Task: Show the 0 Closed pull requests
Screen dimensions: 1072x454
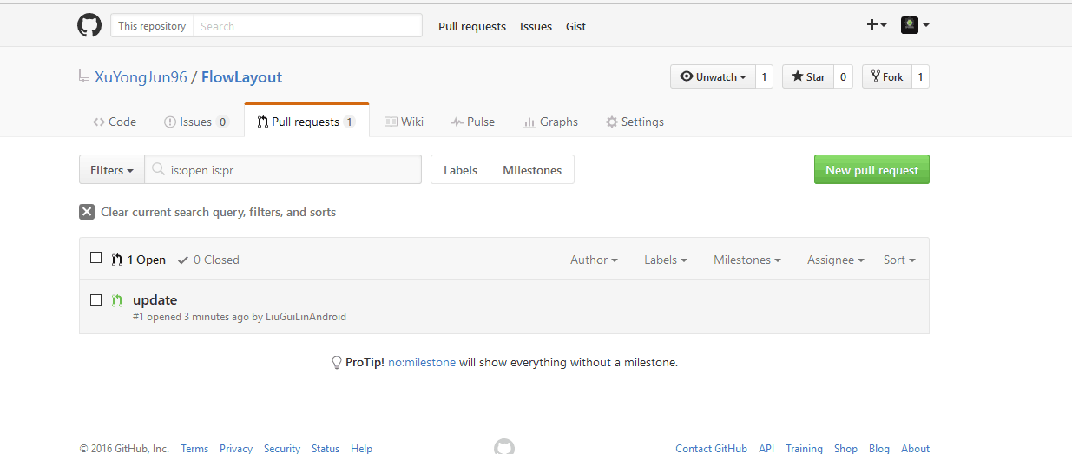Action: 208,260
